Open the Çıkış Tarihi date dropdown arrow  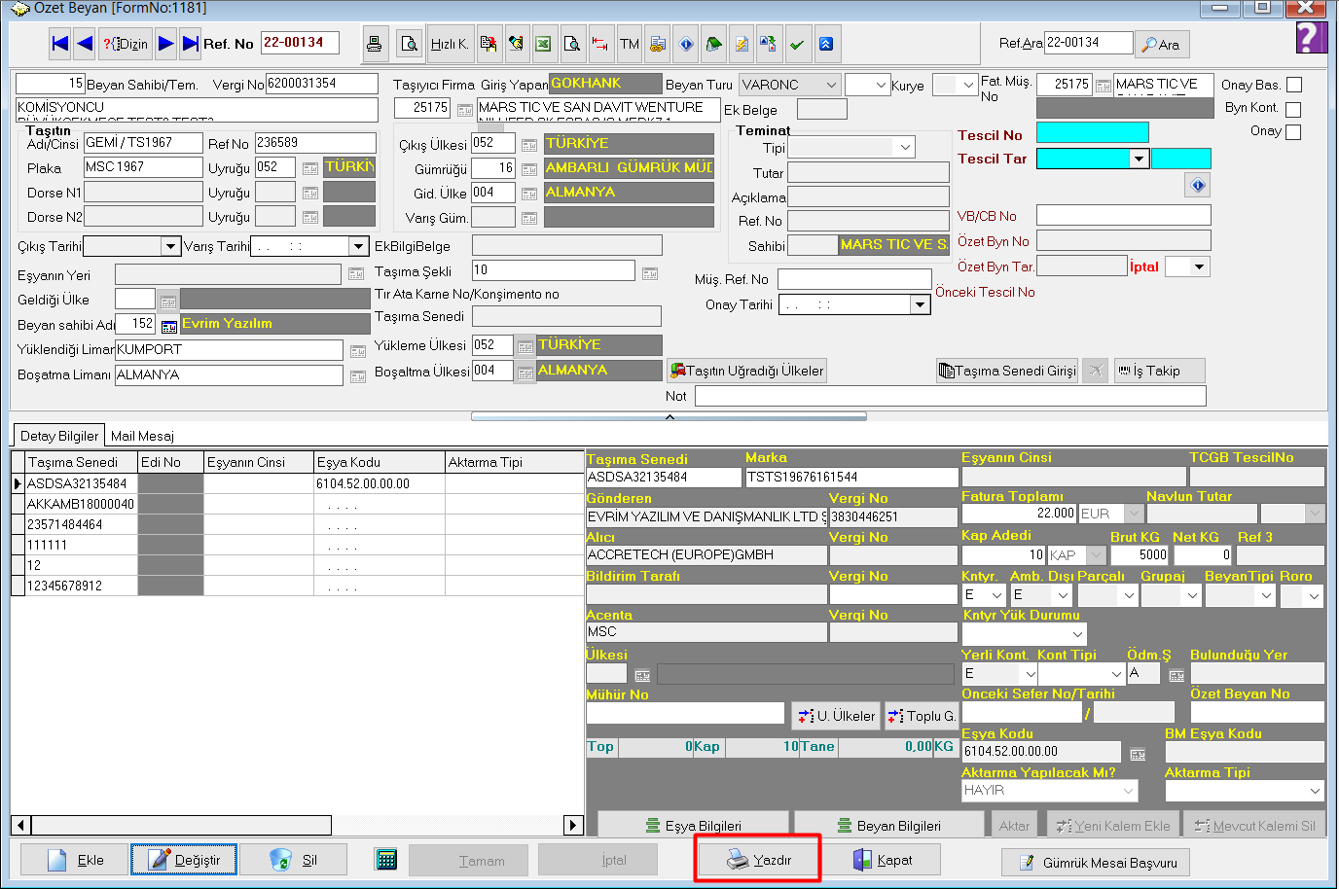click(170, 247)
